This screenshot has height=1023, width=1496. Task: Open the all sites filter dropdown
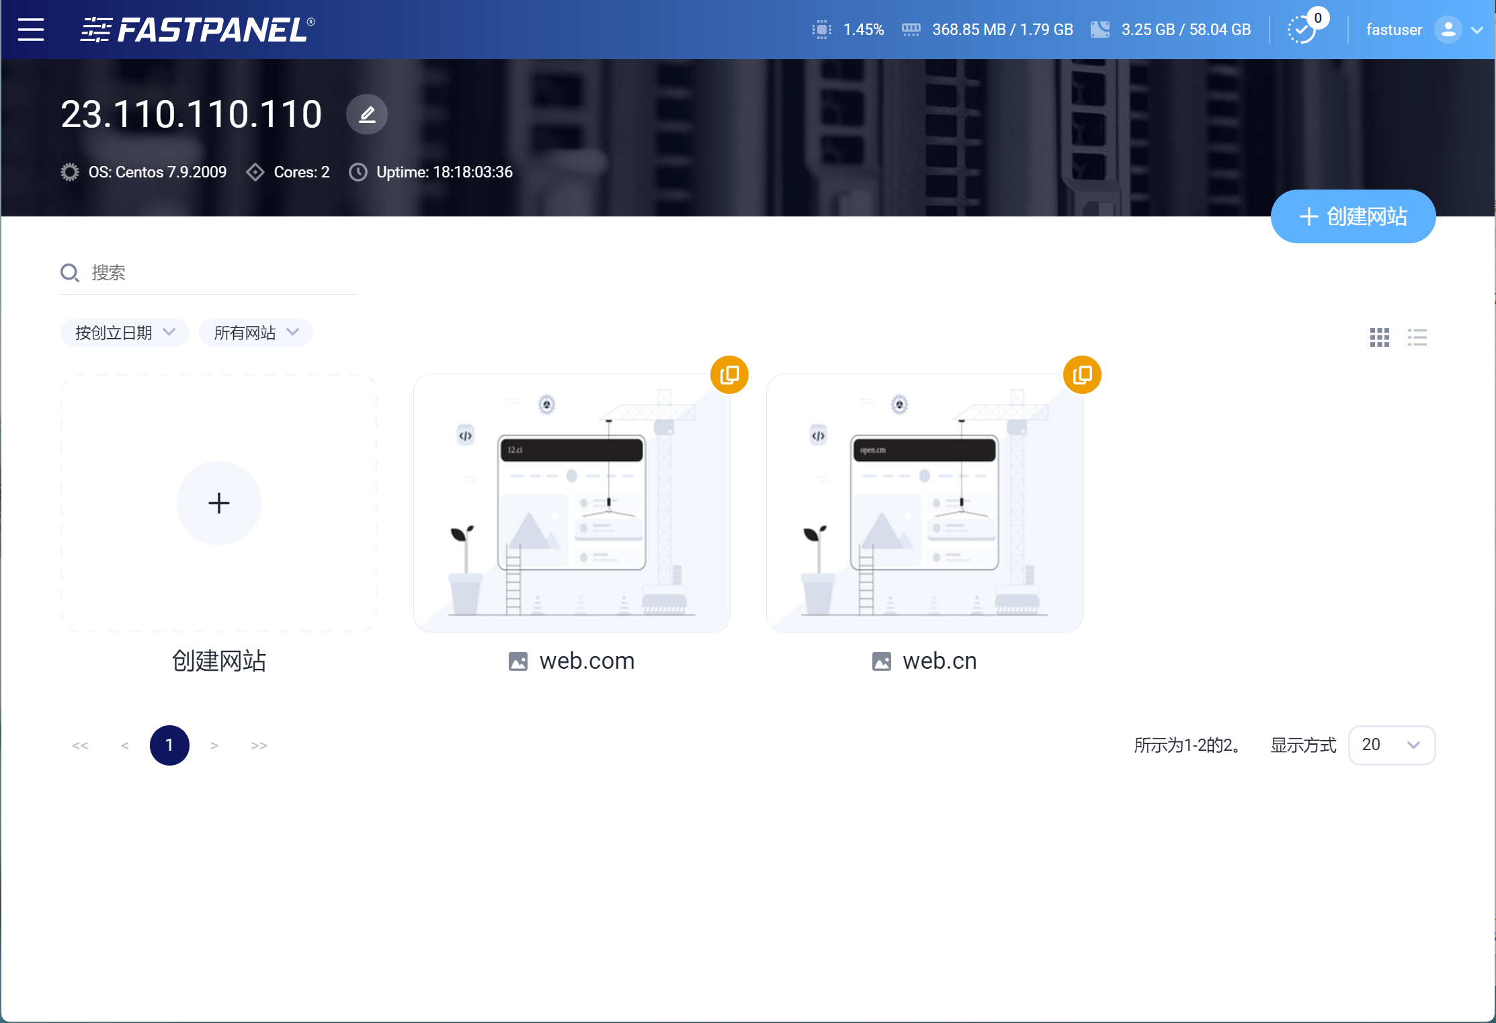(255, 333)
